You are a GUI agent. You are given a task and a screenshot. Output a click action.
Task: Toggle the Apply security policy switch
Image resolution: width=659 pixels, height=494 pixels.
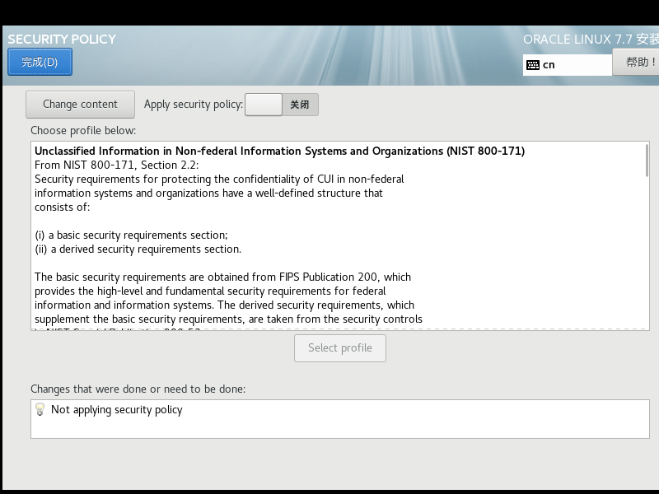coord(282,105)
